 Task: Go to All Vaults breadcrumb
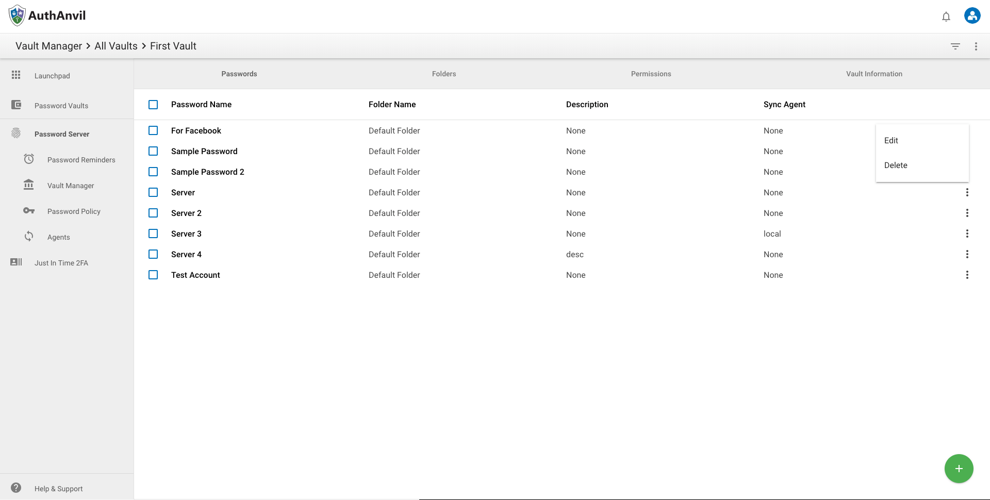coord(116,46)
